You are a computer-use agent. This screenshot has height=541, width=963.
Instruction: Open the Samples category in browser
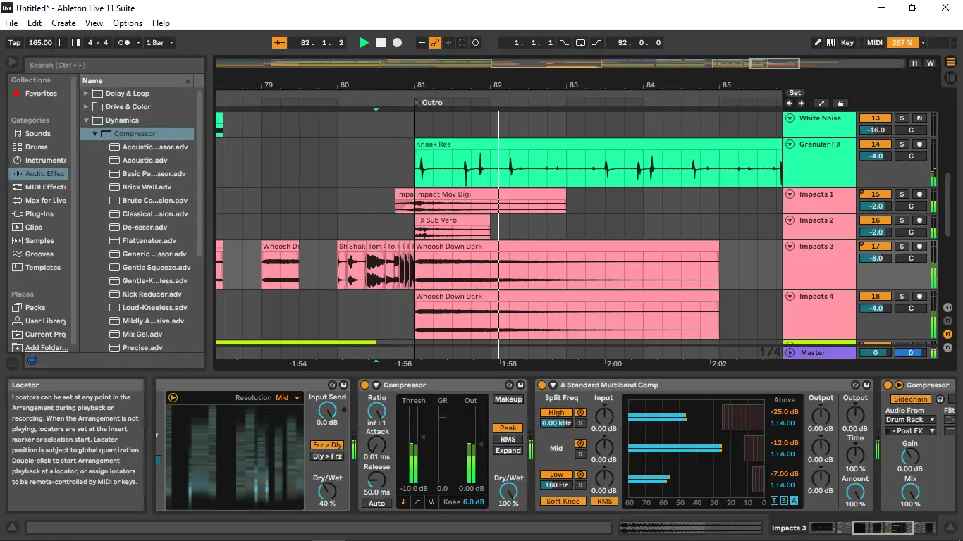click(x=39, y=241)
